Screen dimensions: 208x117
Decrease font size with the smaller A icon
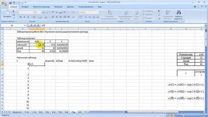pyautogui.click(x=47, y=12)
